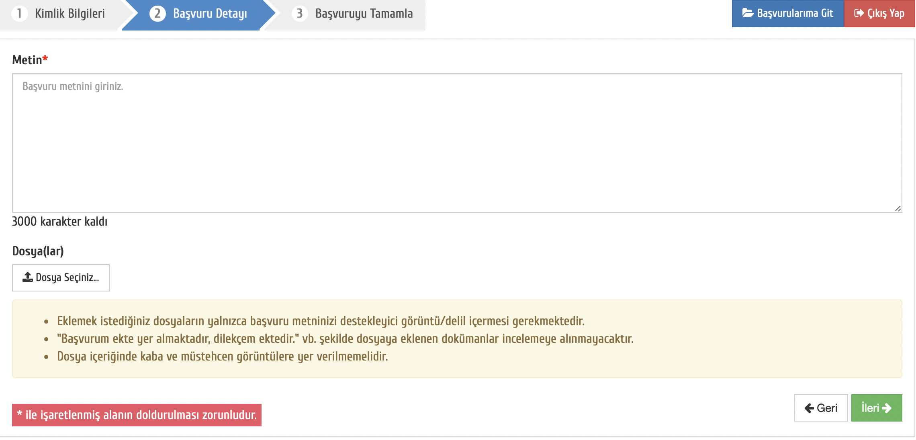Click the yellow file rules notice box
Screen dimensions: 916x440
457,338
